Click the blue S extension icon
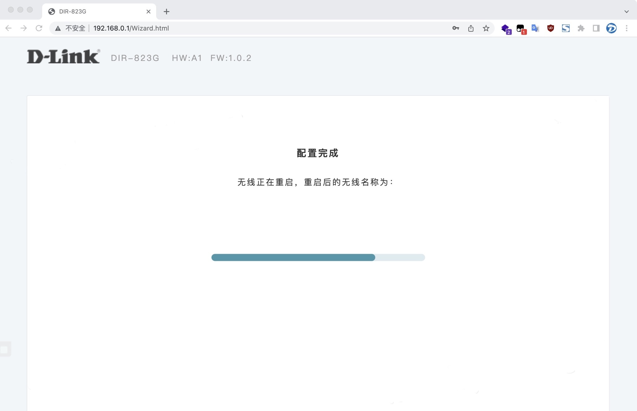 coord(566,28)
